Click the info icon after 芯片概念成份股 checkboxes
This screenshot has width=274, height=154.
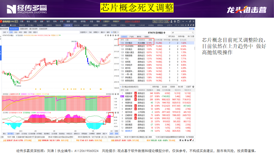coord(193,87)
